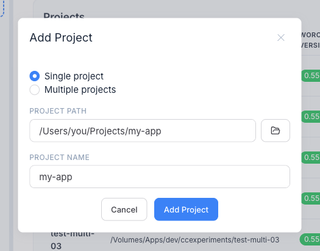Click the Project Path input field
Viewport: 320px width, 251px height.
click(143, 131)
